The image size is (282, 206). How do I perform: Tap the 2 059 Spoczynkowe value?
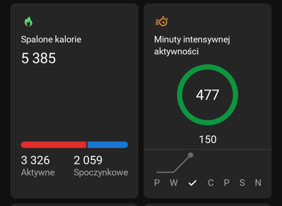tap(88, 160)
